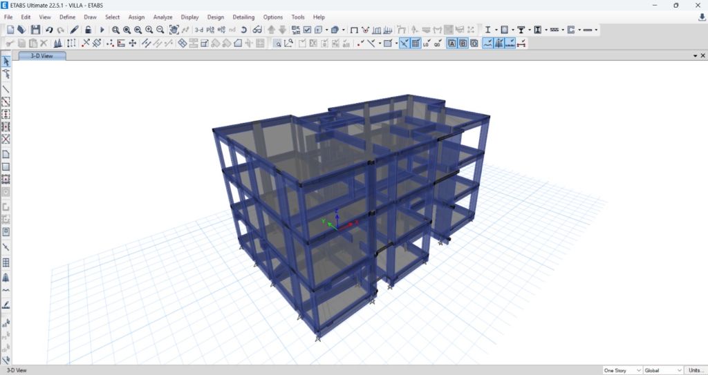
Task: Open the Analyze menu
Action: click(162, 17)
